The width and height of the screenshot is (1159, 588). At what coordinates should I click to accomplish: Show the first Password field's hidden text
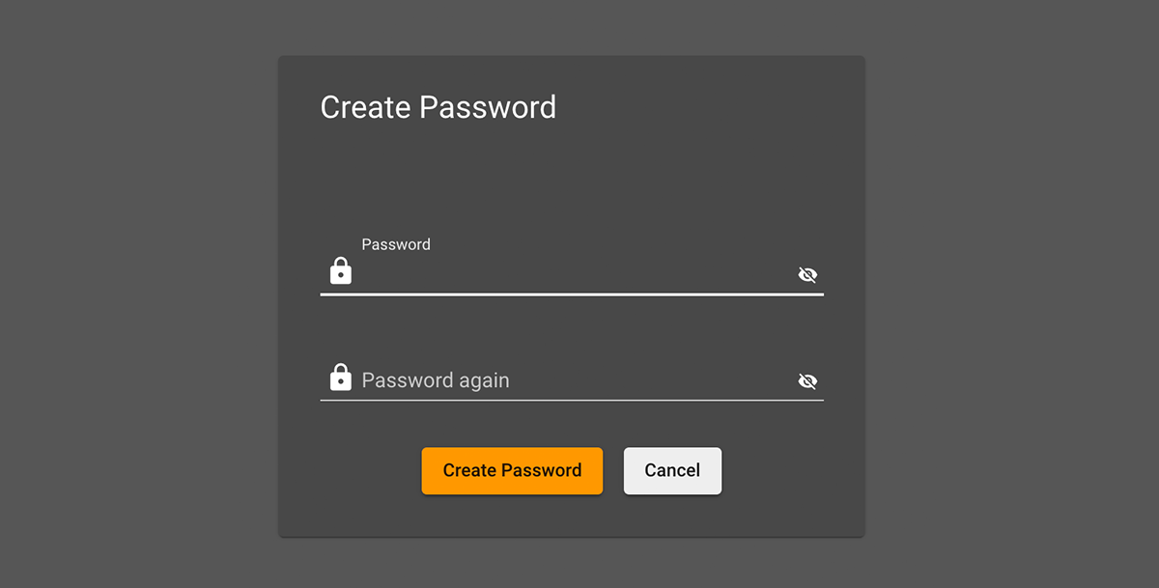(x=807, y=275)
